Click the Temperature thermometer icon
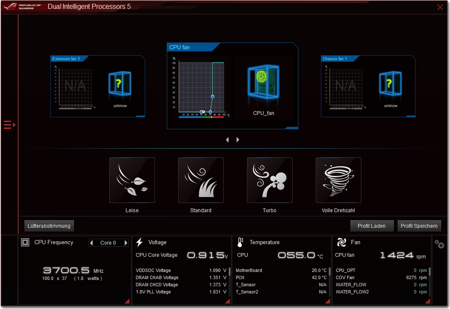The height and width of the screenshot is (309, 450). 240,242
